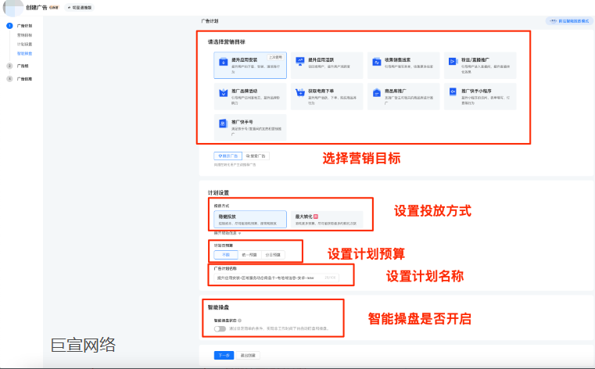
Task: Click the 收集销售线索 folder icon
Action: click(x=376, y=62)
